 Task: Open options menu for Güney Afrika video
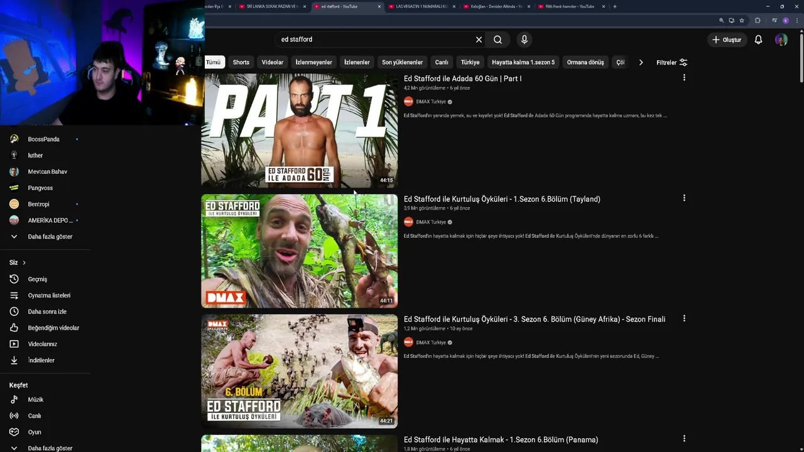[684, 319]
